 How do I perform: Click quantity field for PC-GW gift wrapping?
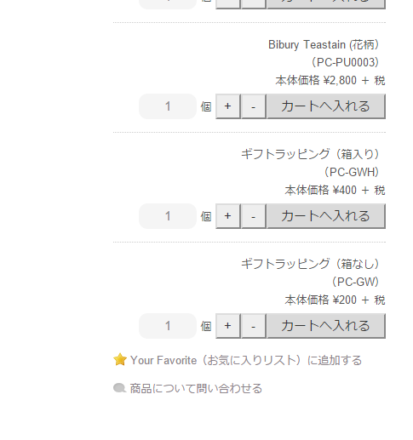168,326
